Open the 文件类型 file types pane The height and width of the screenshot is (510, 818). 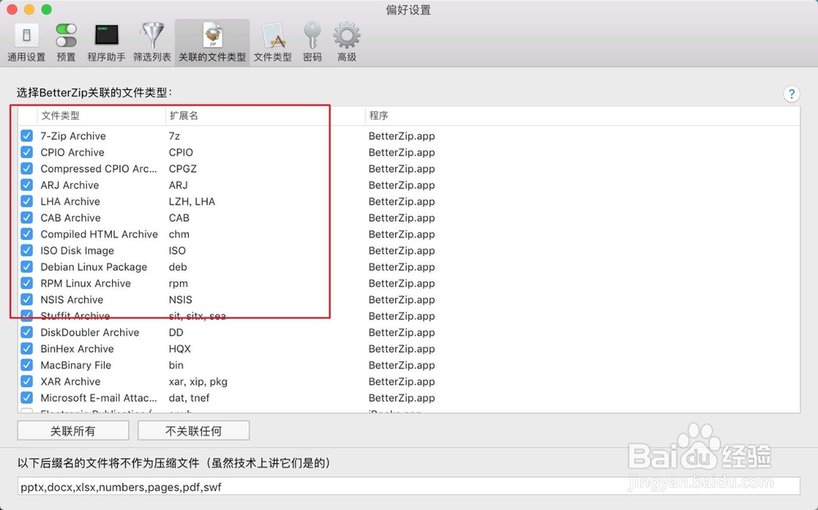point(272,43)
